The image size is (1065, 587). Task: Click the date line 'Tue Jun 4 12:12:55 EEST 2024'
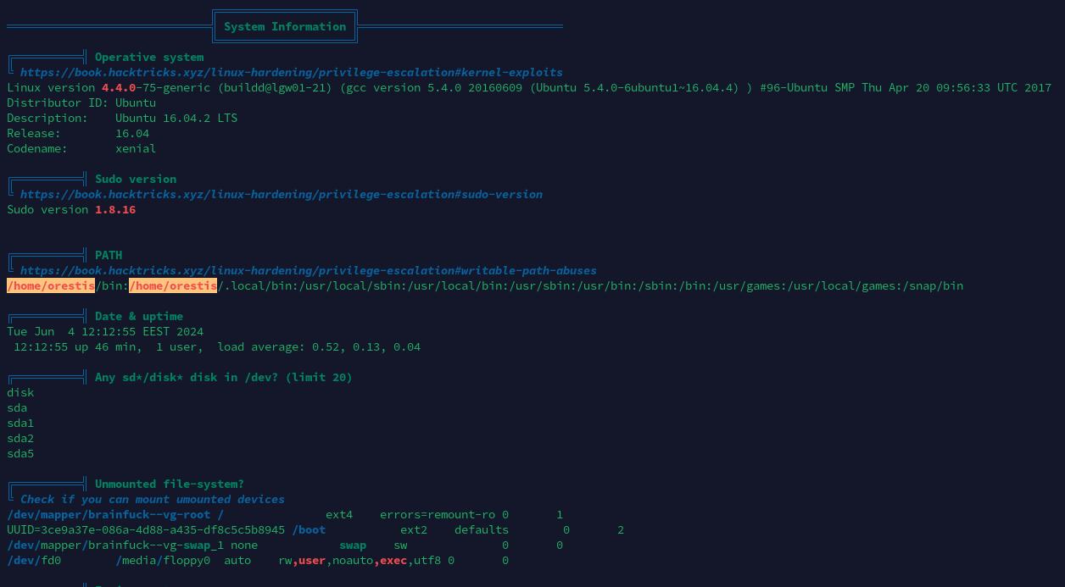[105, 331]
